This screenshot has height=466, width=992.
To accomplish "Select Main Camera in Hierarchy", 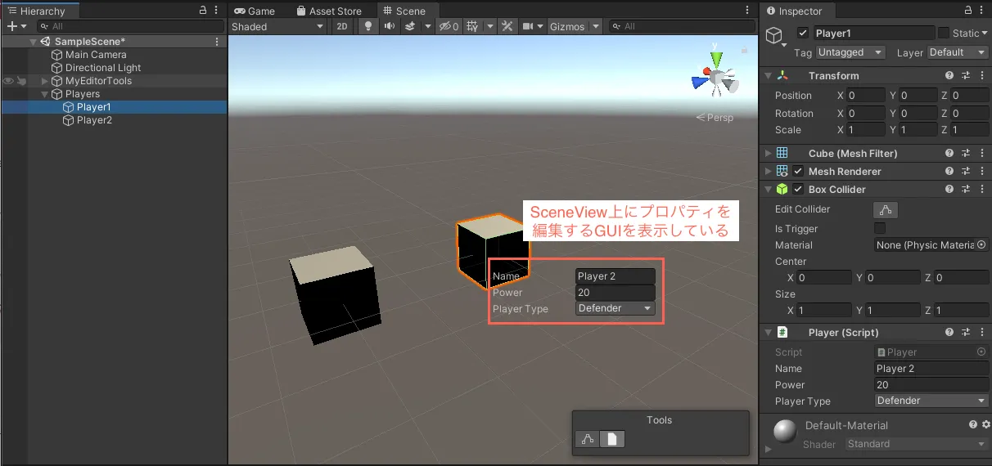I will [x=96, y=55].
